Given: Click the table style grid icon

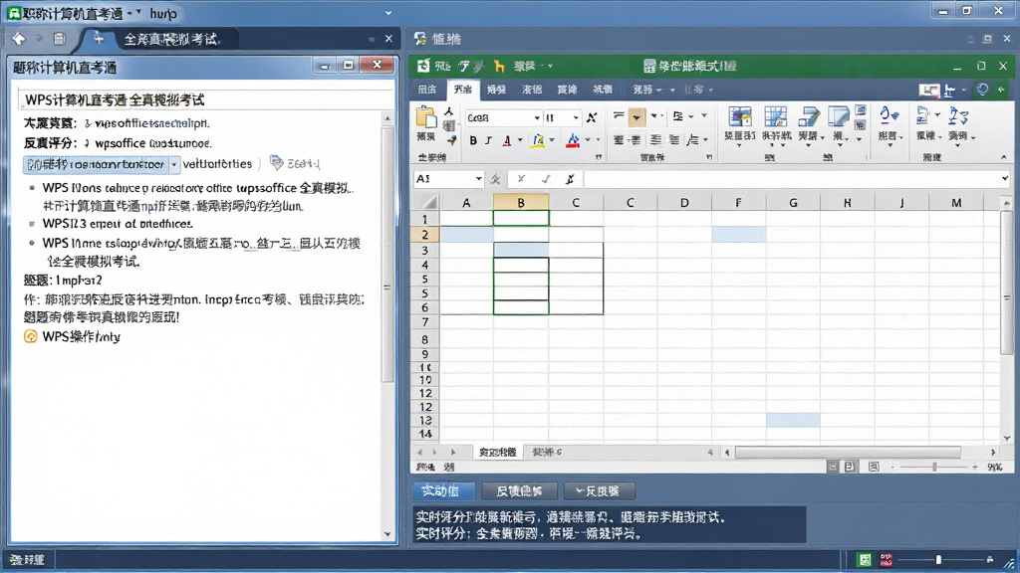Looking at the screenshot, I should click(x=775, y=117).
